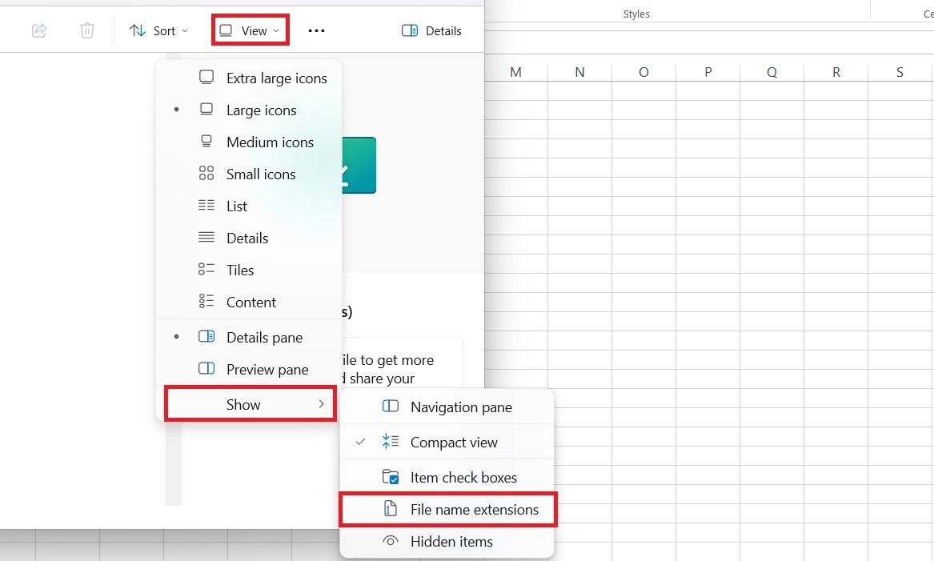
Task: Toggle Details pane in View menu
Action: pos(249,338)
